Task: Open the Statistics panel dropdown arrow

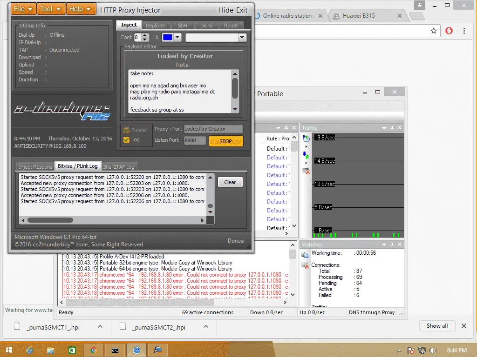Action: [384, 245]
